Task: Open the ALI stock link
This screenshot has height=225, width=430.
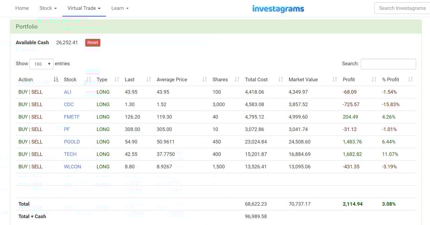Action: 67,92
